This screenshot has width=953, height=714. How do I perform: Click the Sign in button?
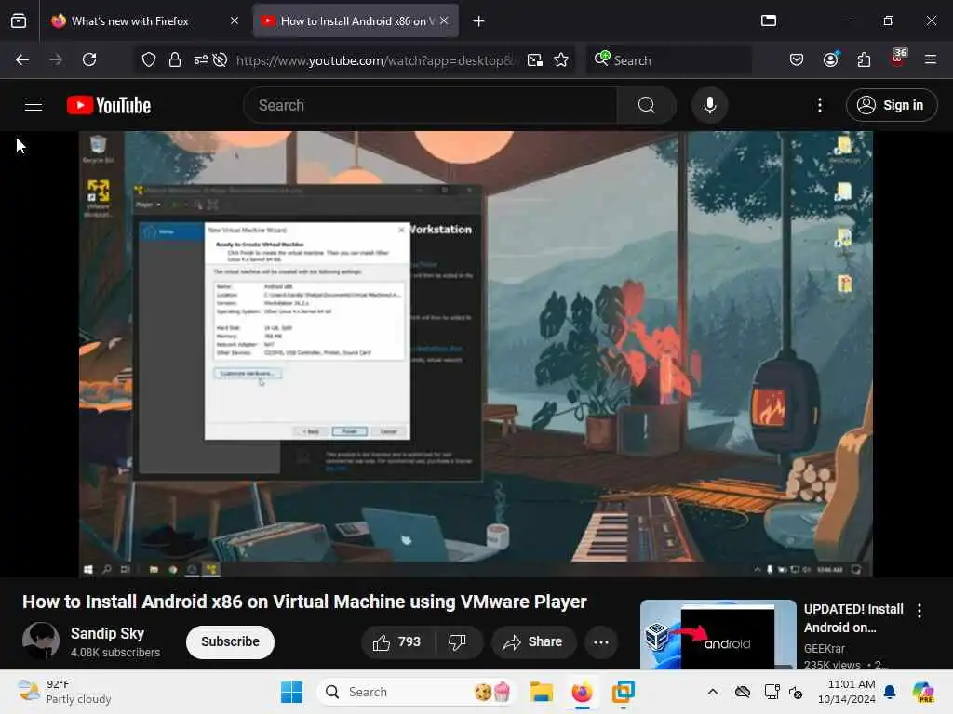coord(891,105)
